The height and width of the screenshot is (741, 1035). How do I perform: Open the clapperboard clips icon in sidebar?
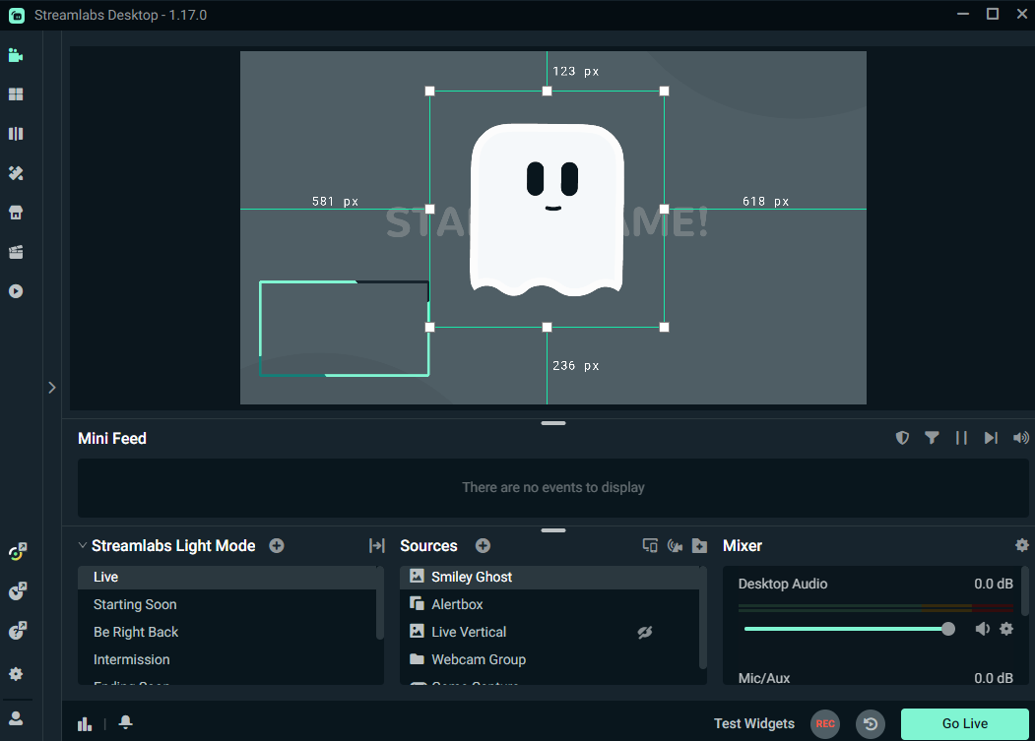tap(17, 251)
